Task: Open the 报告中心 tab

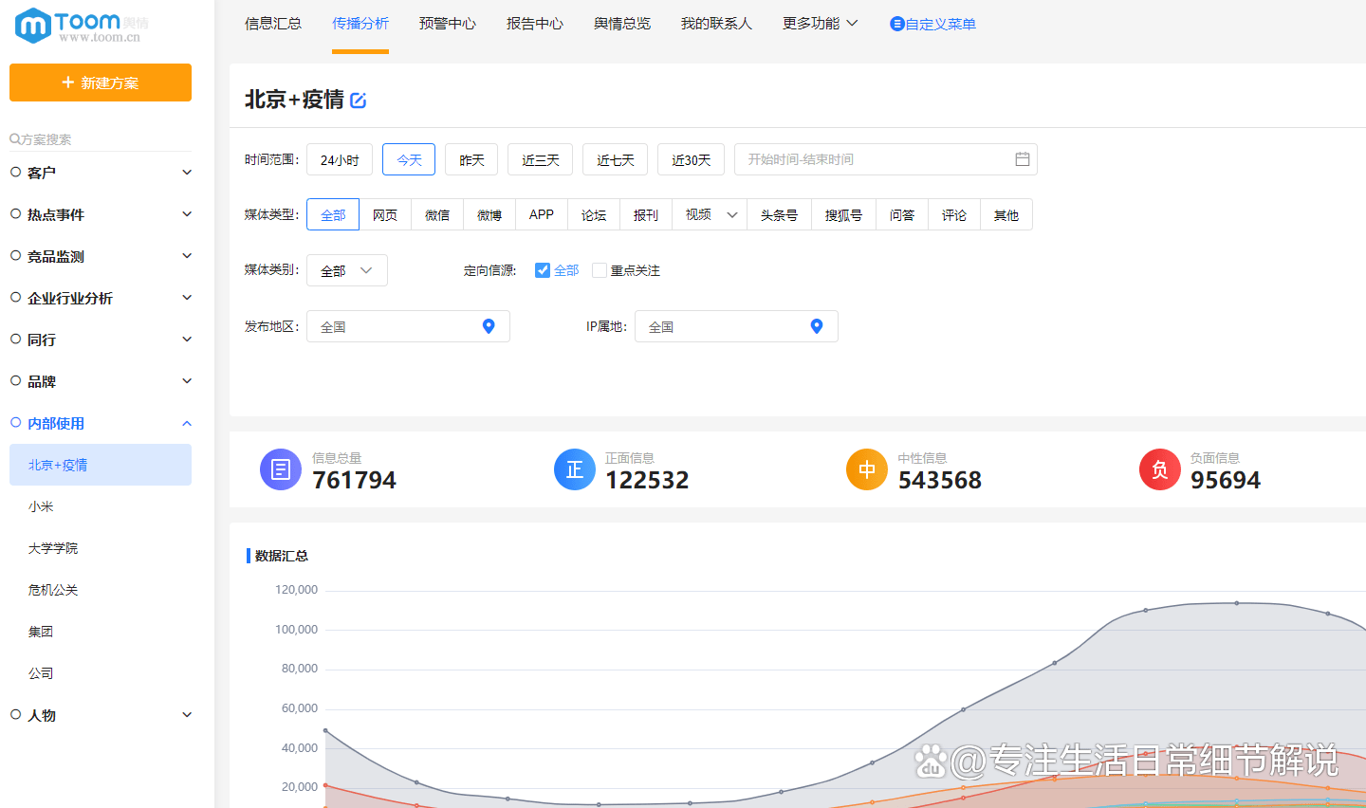Action: coord(535,24)
